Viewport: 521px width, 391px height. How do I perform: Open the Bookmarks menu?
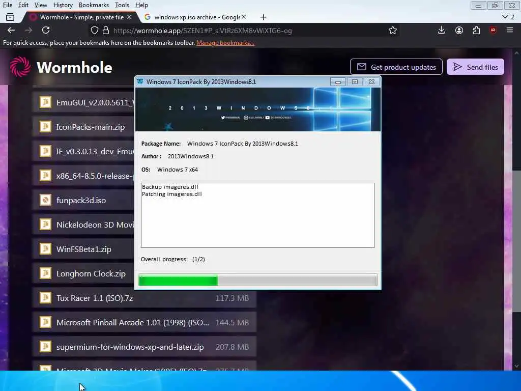pyautogui.click(x=94, y=5)
